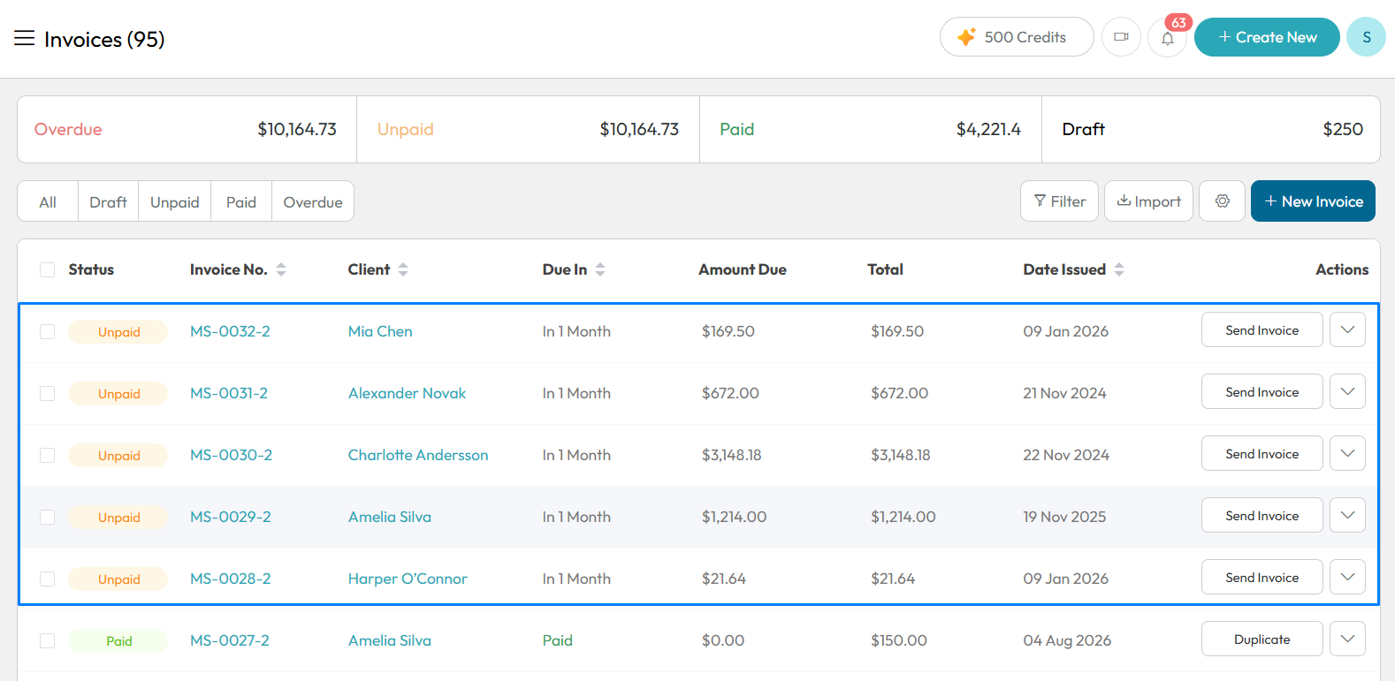The image size is (1395, 681).
Task: Sort by Date Issued column arrows
Action: coord(1119,269)
